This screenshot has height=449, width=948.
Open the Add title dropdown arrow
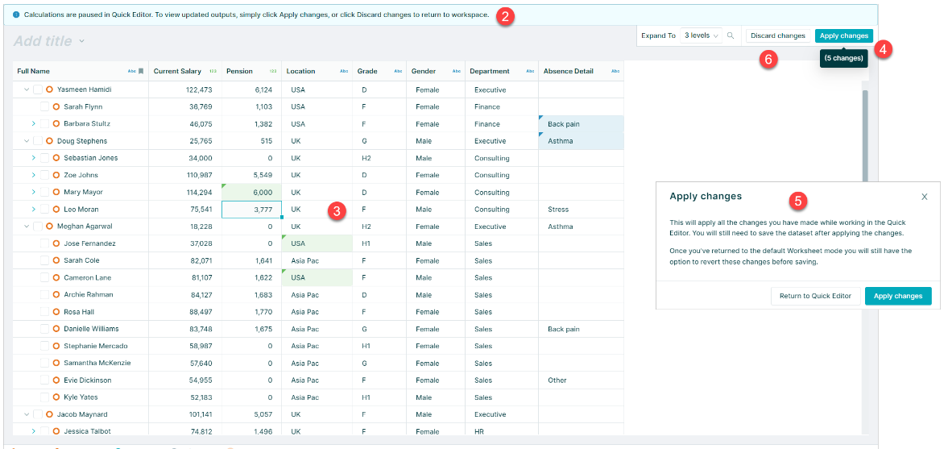[81, 41]
